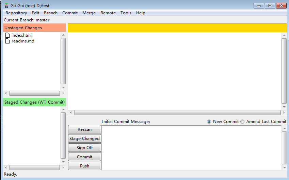
Task: Open the Tools menu
Action: coord(126,13)
